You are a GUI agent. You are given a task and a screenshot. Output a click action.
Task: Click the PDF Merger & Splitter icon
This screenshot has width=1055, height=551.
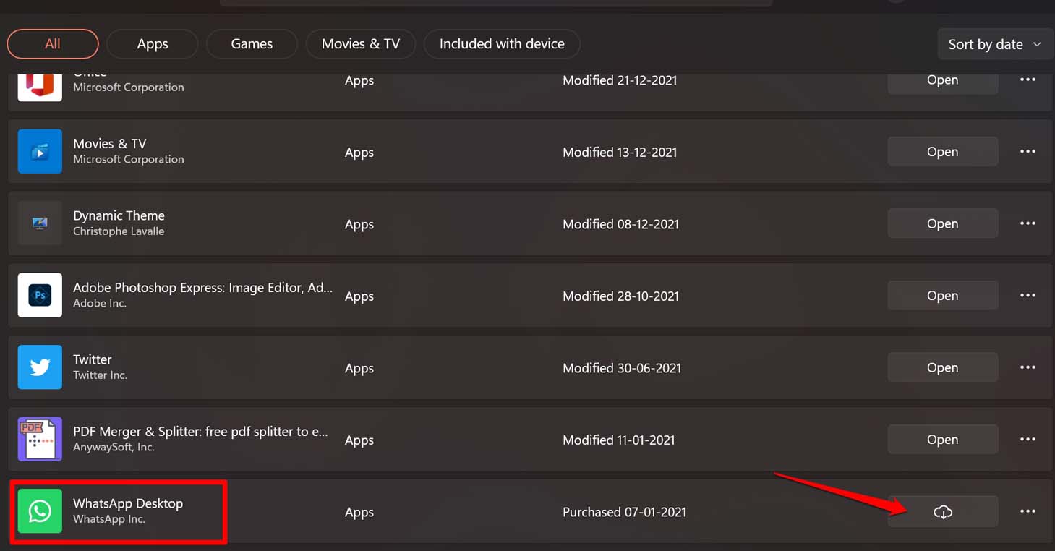coord(40,440)
